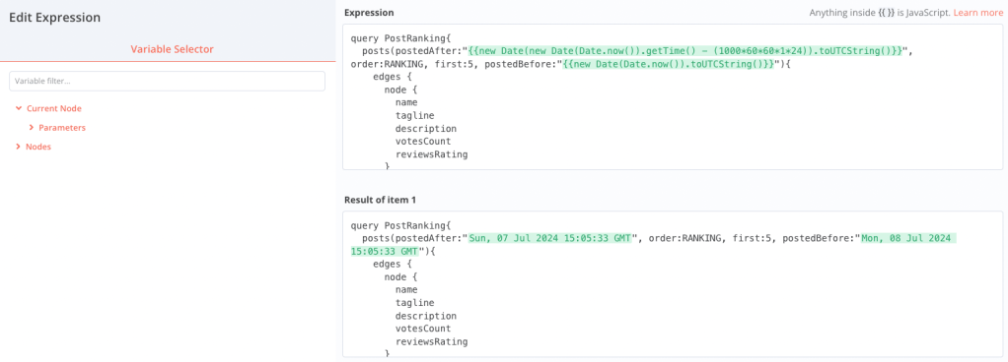Click 'edges {' line in the Expression editor
The image size is (1008, 362).
pos(392,77)
